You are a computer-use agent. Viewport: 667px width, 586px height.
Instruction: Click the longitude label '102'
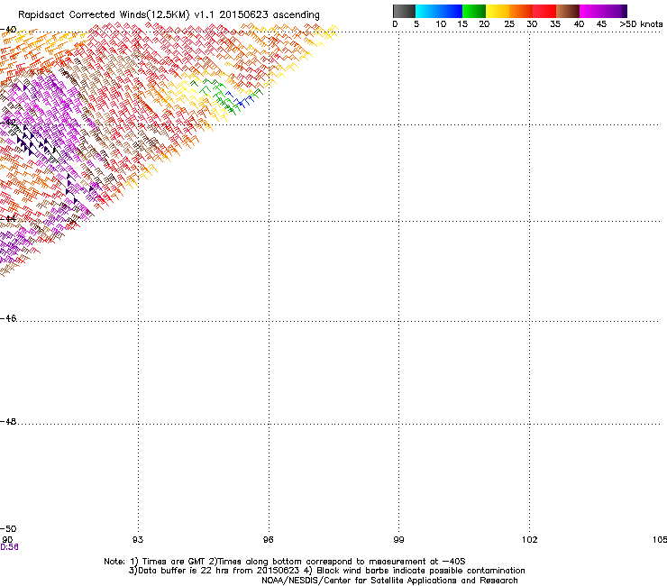tap(530, 540)
